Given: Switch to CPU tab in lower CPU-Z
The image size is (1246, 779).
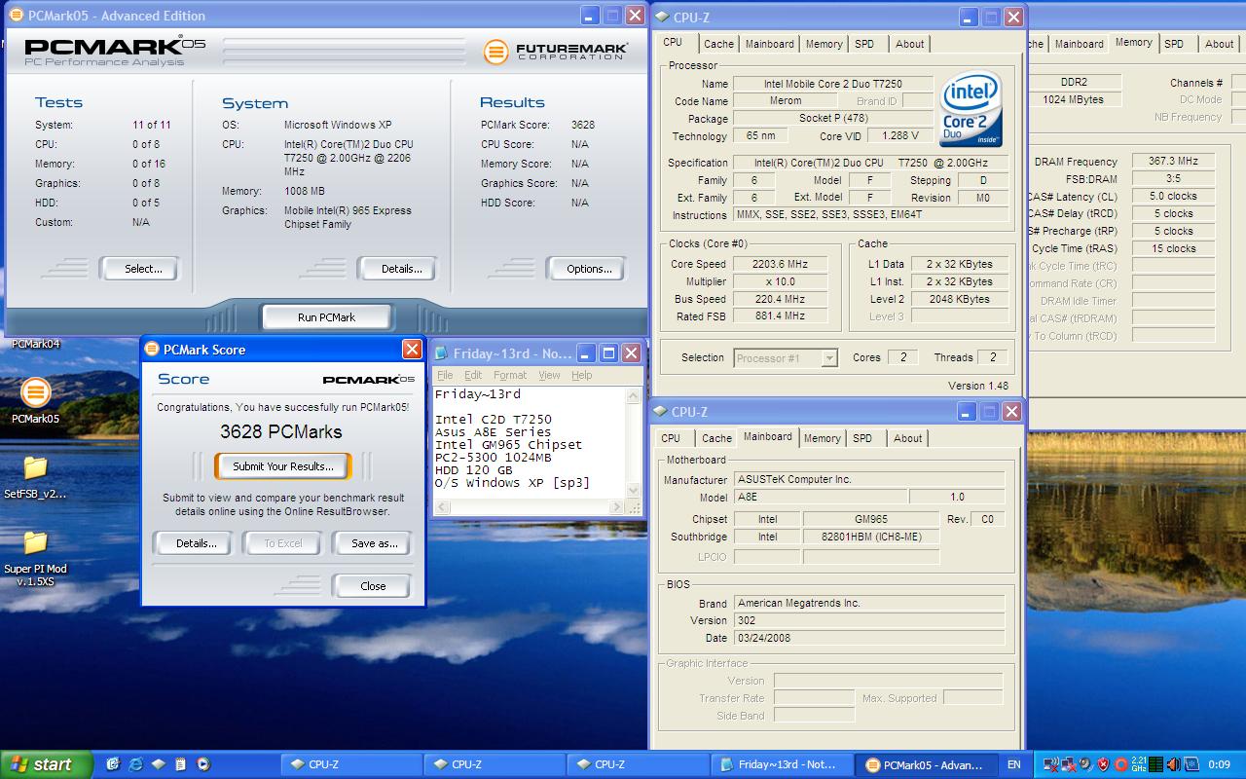Looking at the screenshot, I should pos(671,438).
